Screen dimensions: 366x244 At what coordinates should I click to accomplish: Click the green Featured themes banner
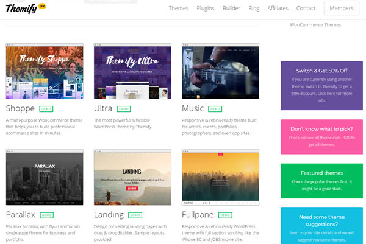pos(321,181)
